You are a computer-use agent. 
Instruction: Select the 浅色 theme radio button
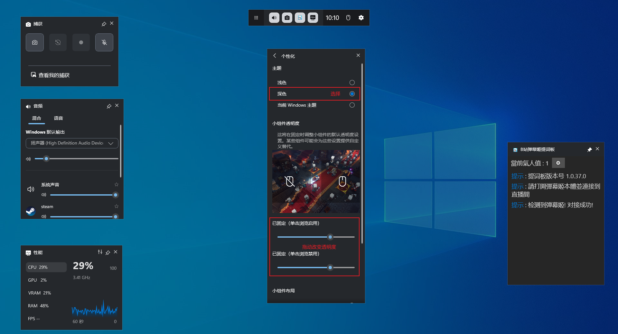[352, 83]
